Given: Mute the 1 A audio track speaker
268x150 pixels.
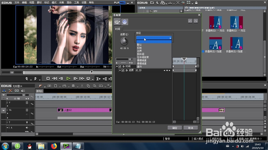Looking at the screenshot, I should point(27,128).
